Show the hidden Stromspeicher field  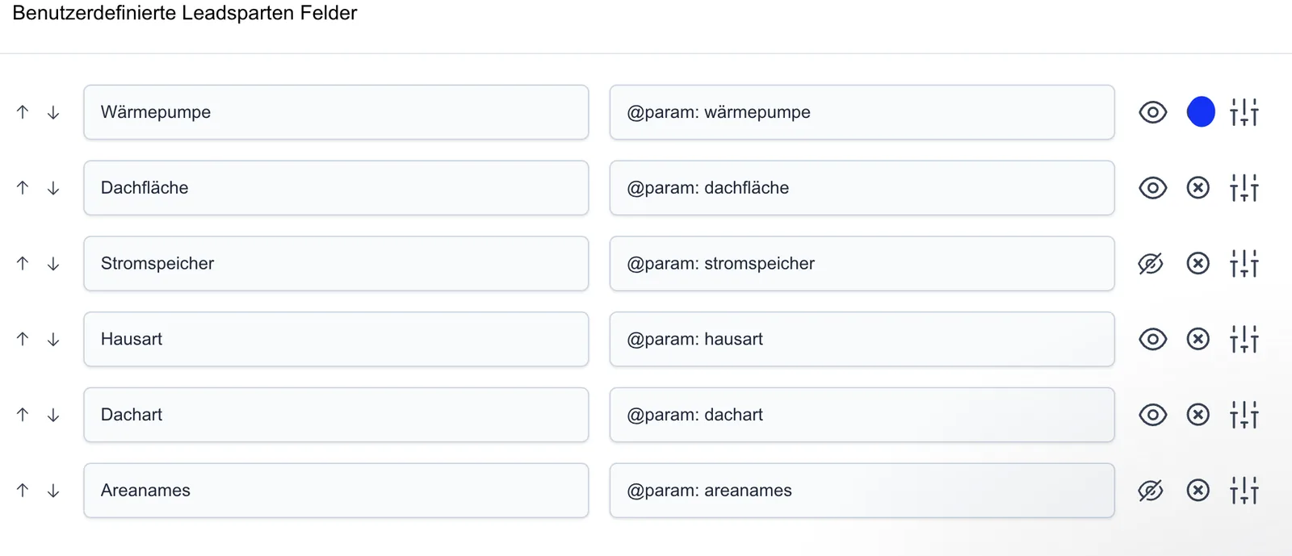tap(1151, 263)
